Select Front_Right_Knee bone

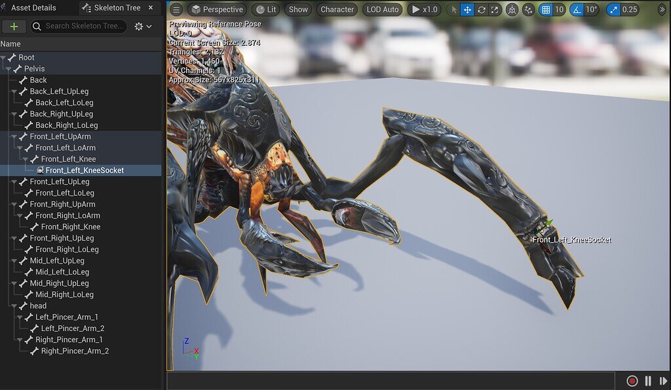[x=71, y=227]
